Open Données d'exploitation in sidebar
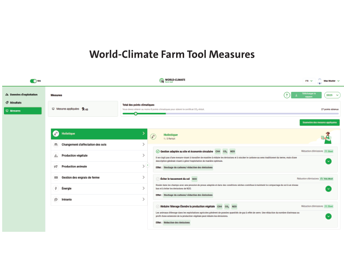The width and height of the screenshot is (344, 258). click(24, 94)
